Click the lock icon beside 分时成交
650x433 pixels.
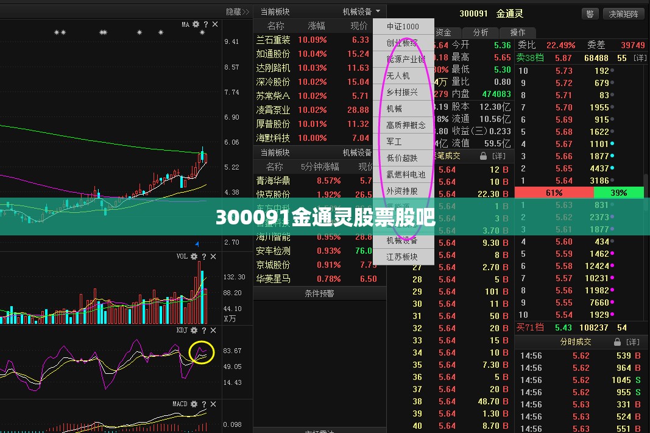click(617, 342)
